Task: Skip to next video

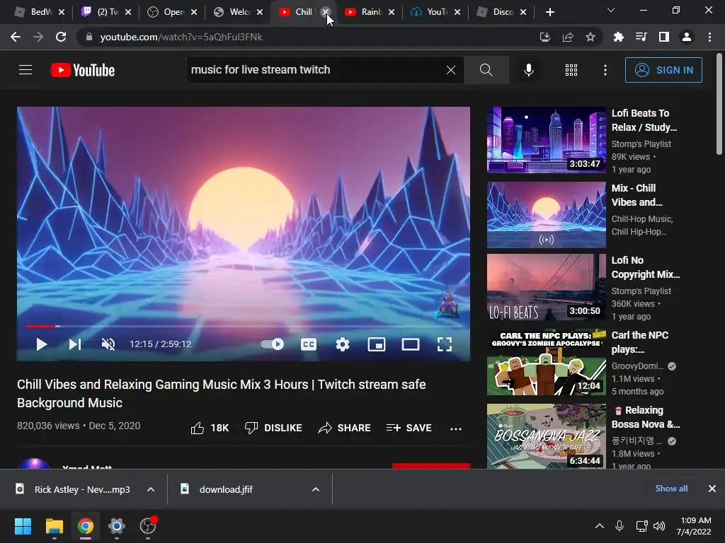Action: click(x=75, y=344)
